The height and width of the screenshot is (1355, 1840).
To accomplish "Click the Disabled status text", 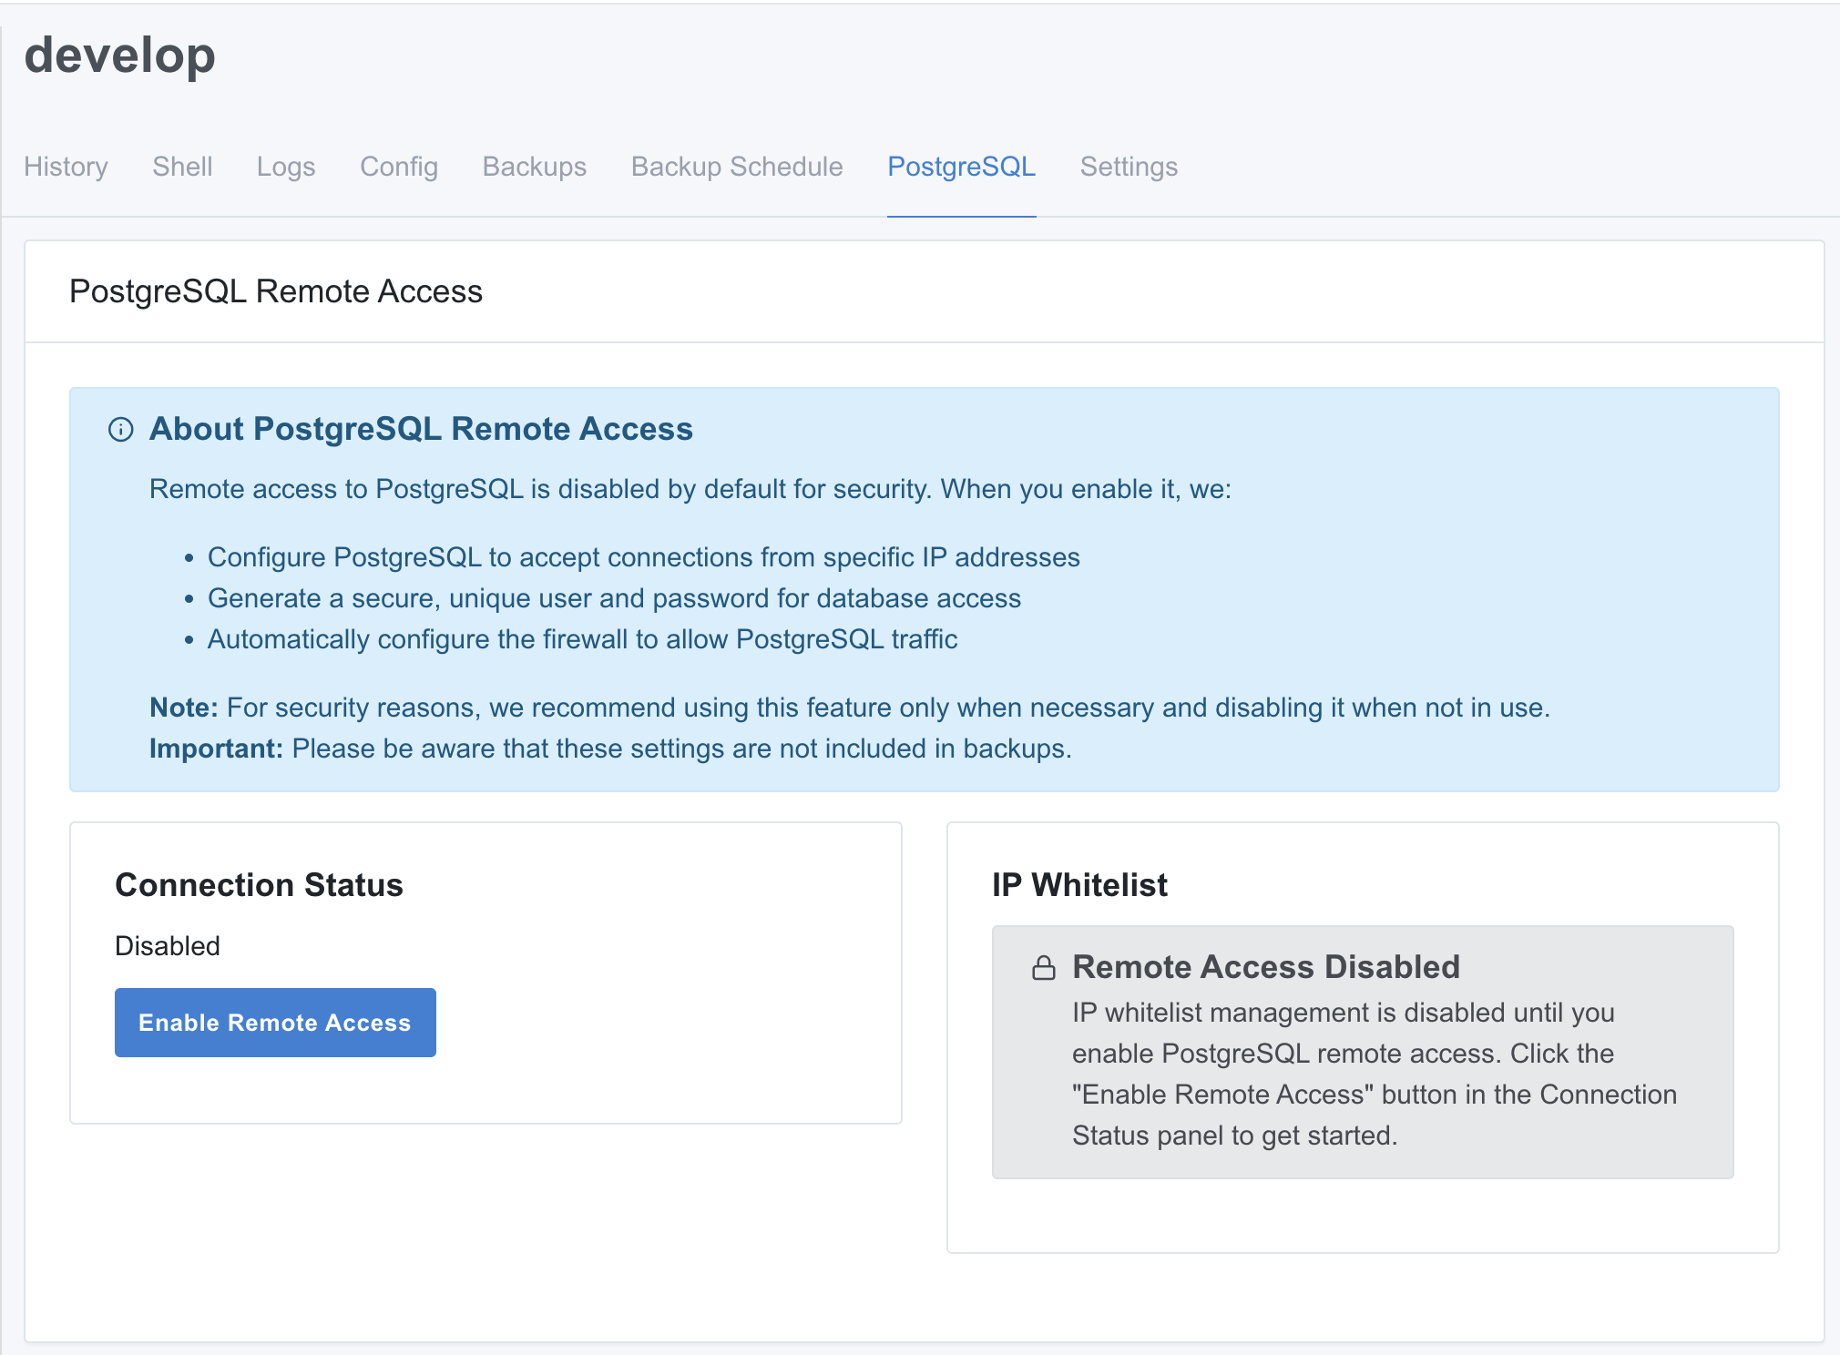I will 167,946.
